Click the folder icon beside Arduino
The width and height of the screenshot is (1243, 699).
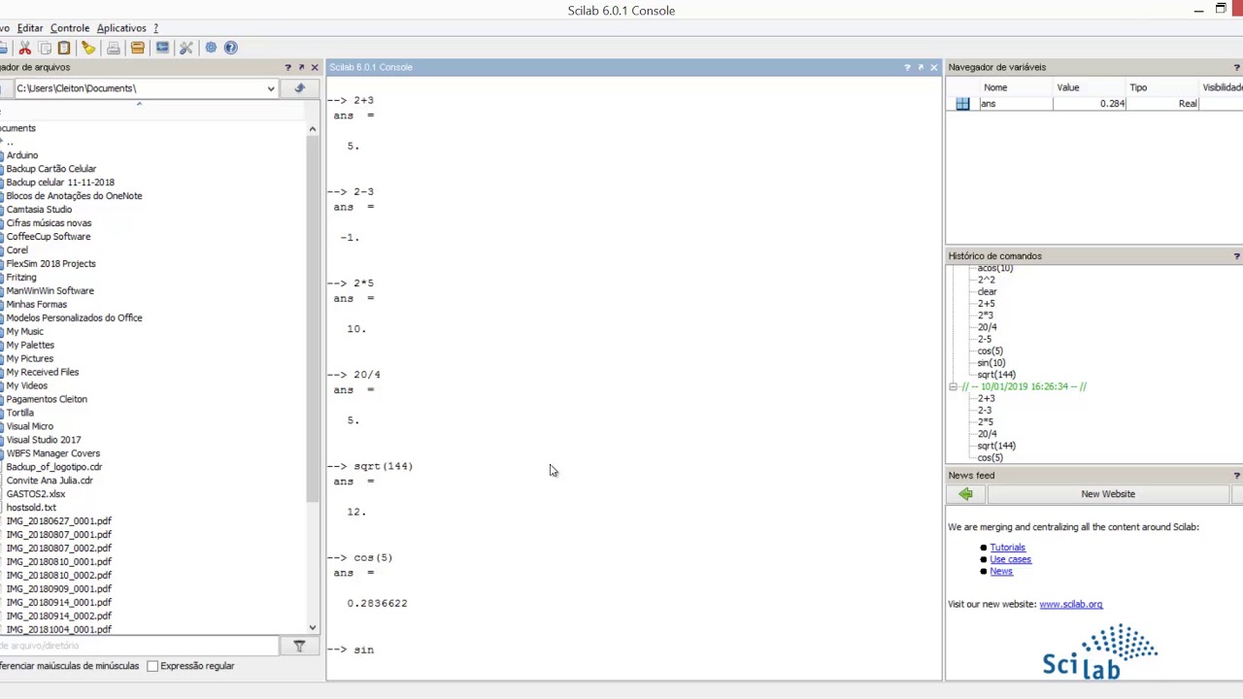2,155
